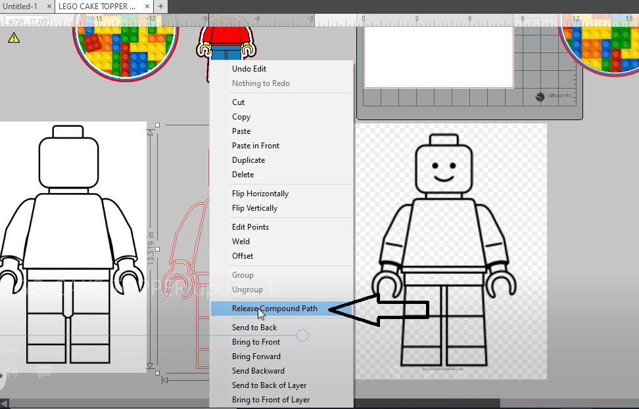Toggle the video volume speaker icon
This screenshot has width=639, height=409.
click(x=11, y=372)
